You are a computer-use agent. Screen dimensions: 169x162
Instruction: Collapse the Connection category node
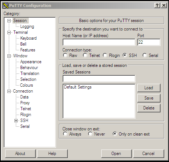click(x=9, y=91)
